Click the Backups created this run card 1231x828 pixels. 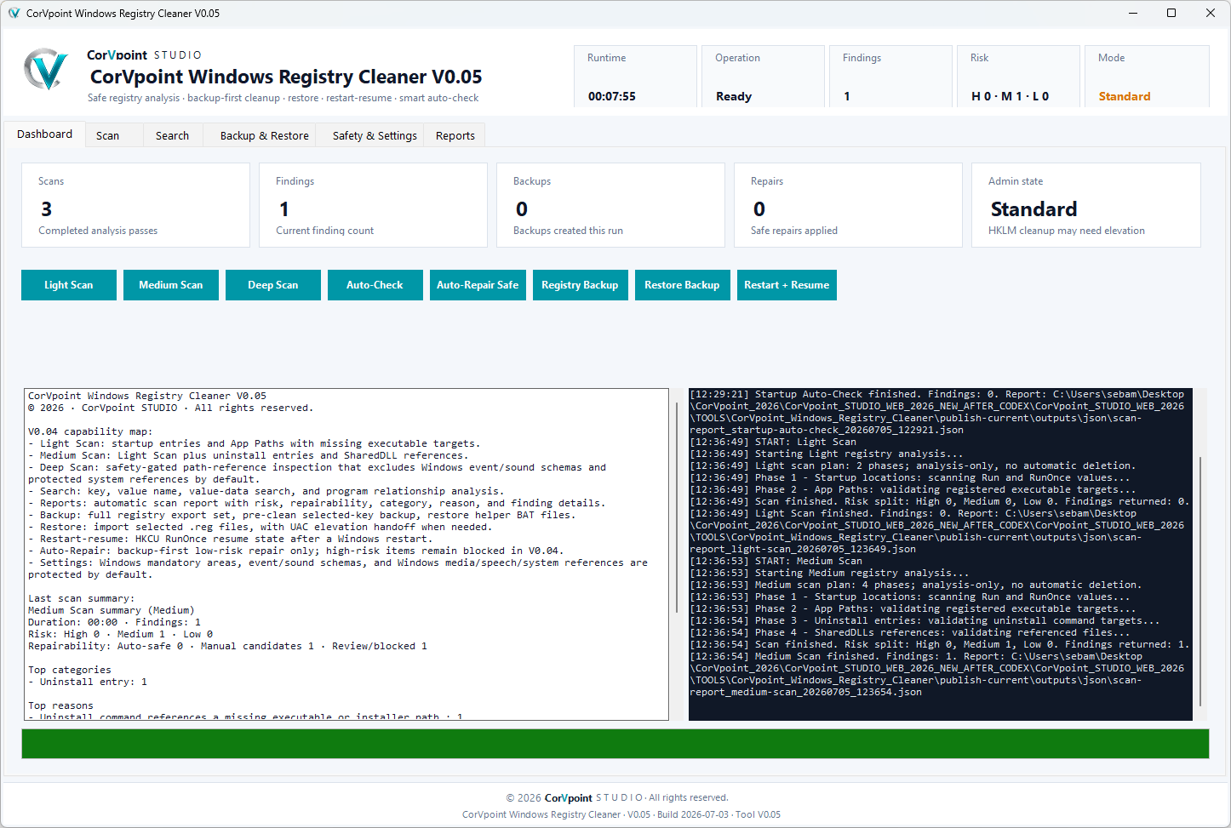(x=610, y=205)
